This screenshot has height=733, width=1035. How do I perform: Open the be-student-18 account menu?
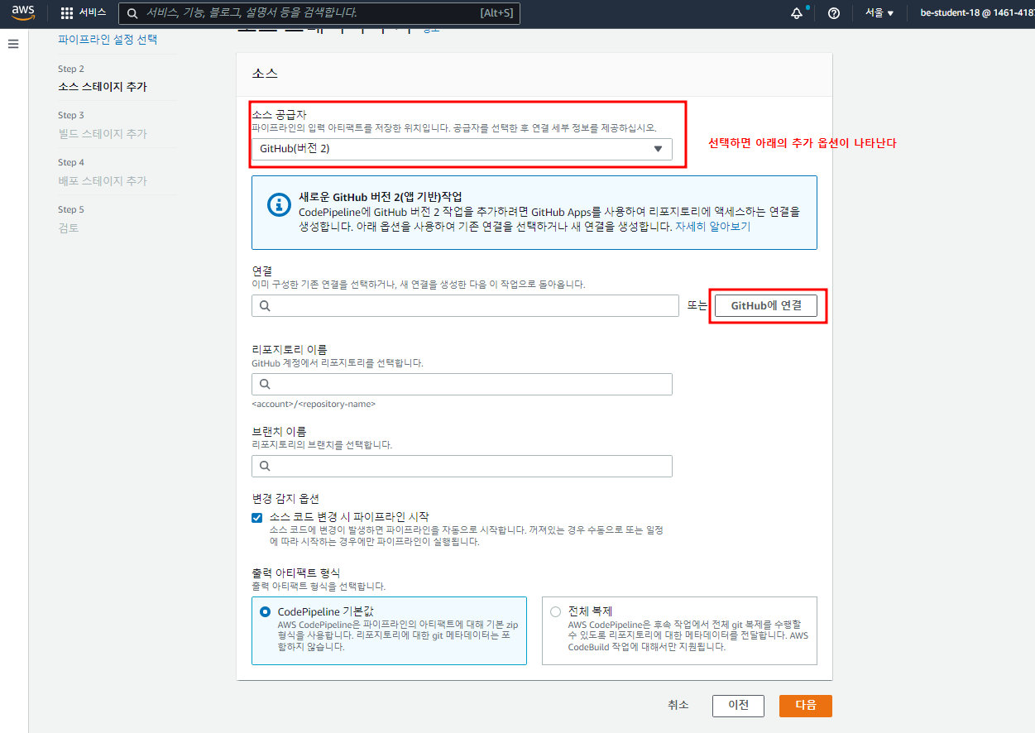[976, 12]
